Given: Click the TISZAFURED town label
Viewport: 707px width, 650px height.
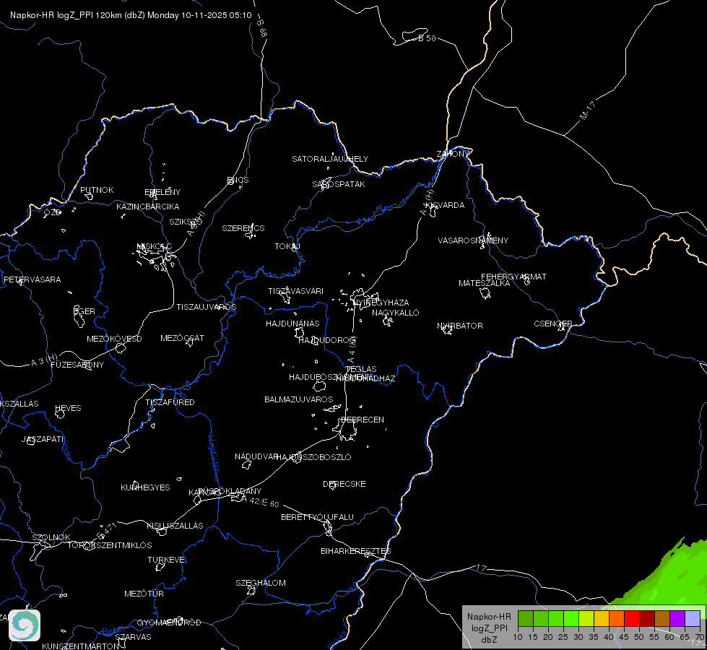Looking at the screenshot, I should click(170, 402).
